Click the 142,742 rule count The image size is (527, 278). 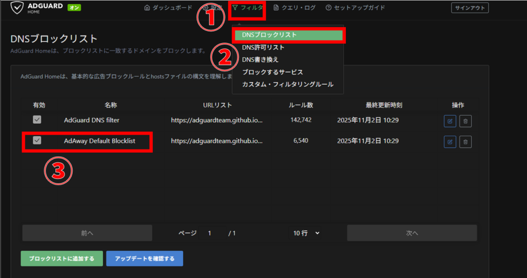(x=301, y=120)
